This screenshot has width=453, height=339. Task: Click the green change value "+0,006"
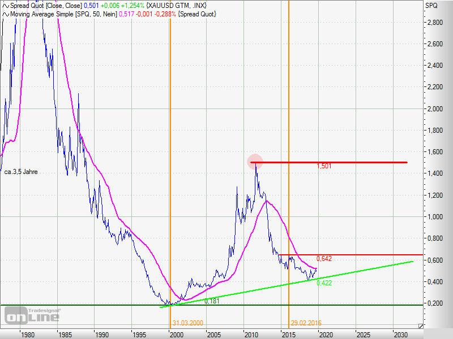110,6
